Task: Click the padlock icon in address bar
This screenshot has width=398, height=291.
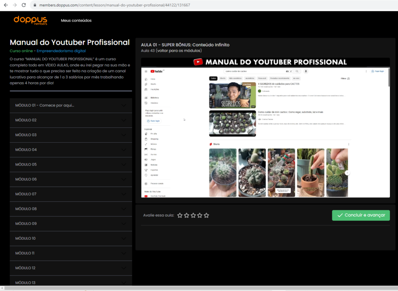Action: click(x=34, y=5)
